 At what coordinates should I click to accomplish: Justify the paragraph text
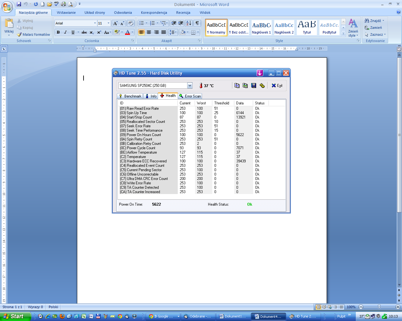pyautogui.click(x=164, y=32)
